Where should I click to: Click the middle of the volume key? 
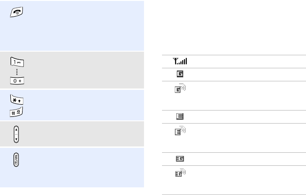click(x=16, y=133)
